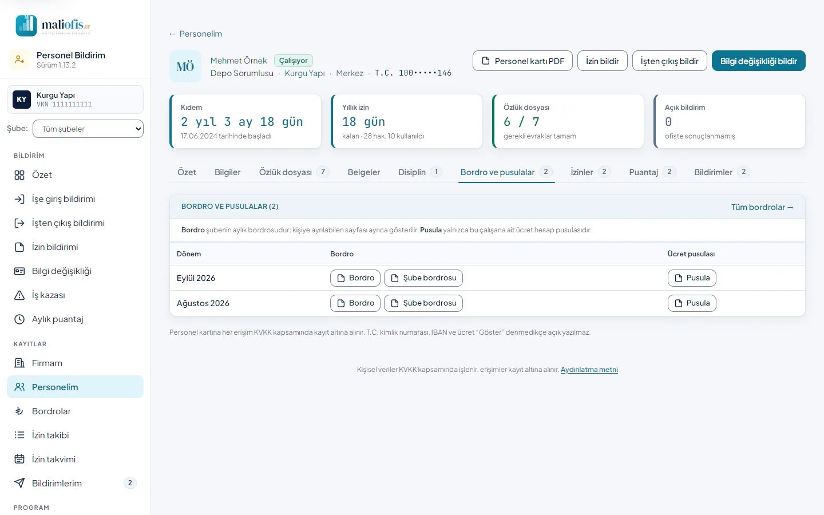
Task: Click the KY company badge for Kurgu Yapı
Action: (22, 100)
